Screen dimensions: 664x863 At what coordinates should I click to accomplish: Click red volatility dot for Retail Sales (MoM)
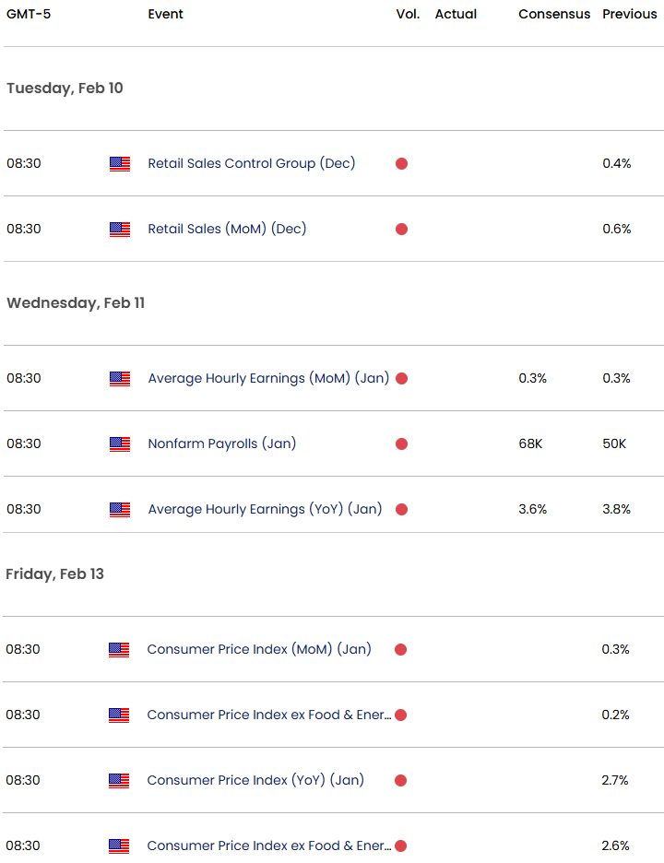401,230
